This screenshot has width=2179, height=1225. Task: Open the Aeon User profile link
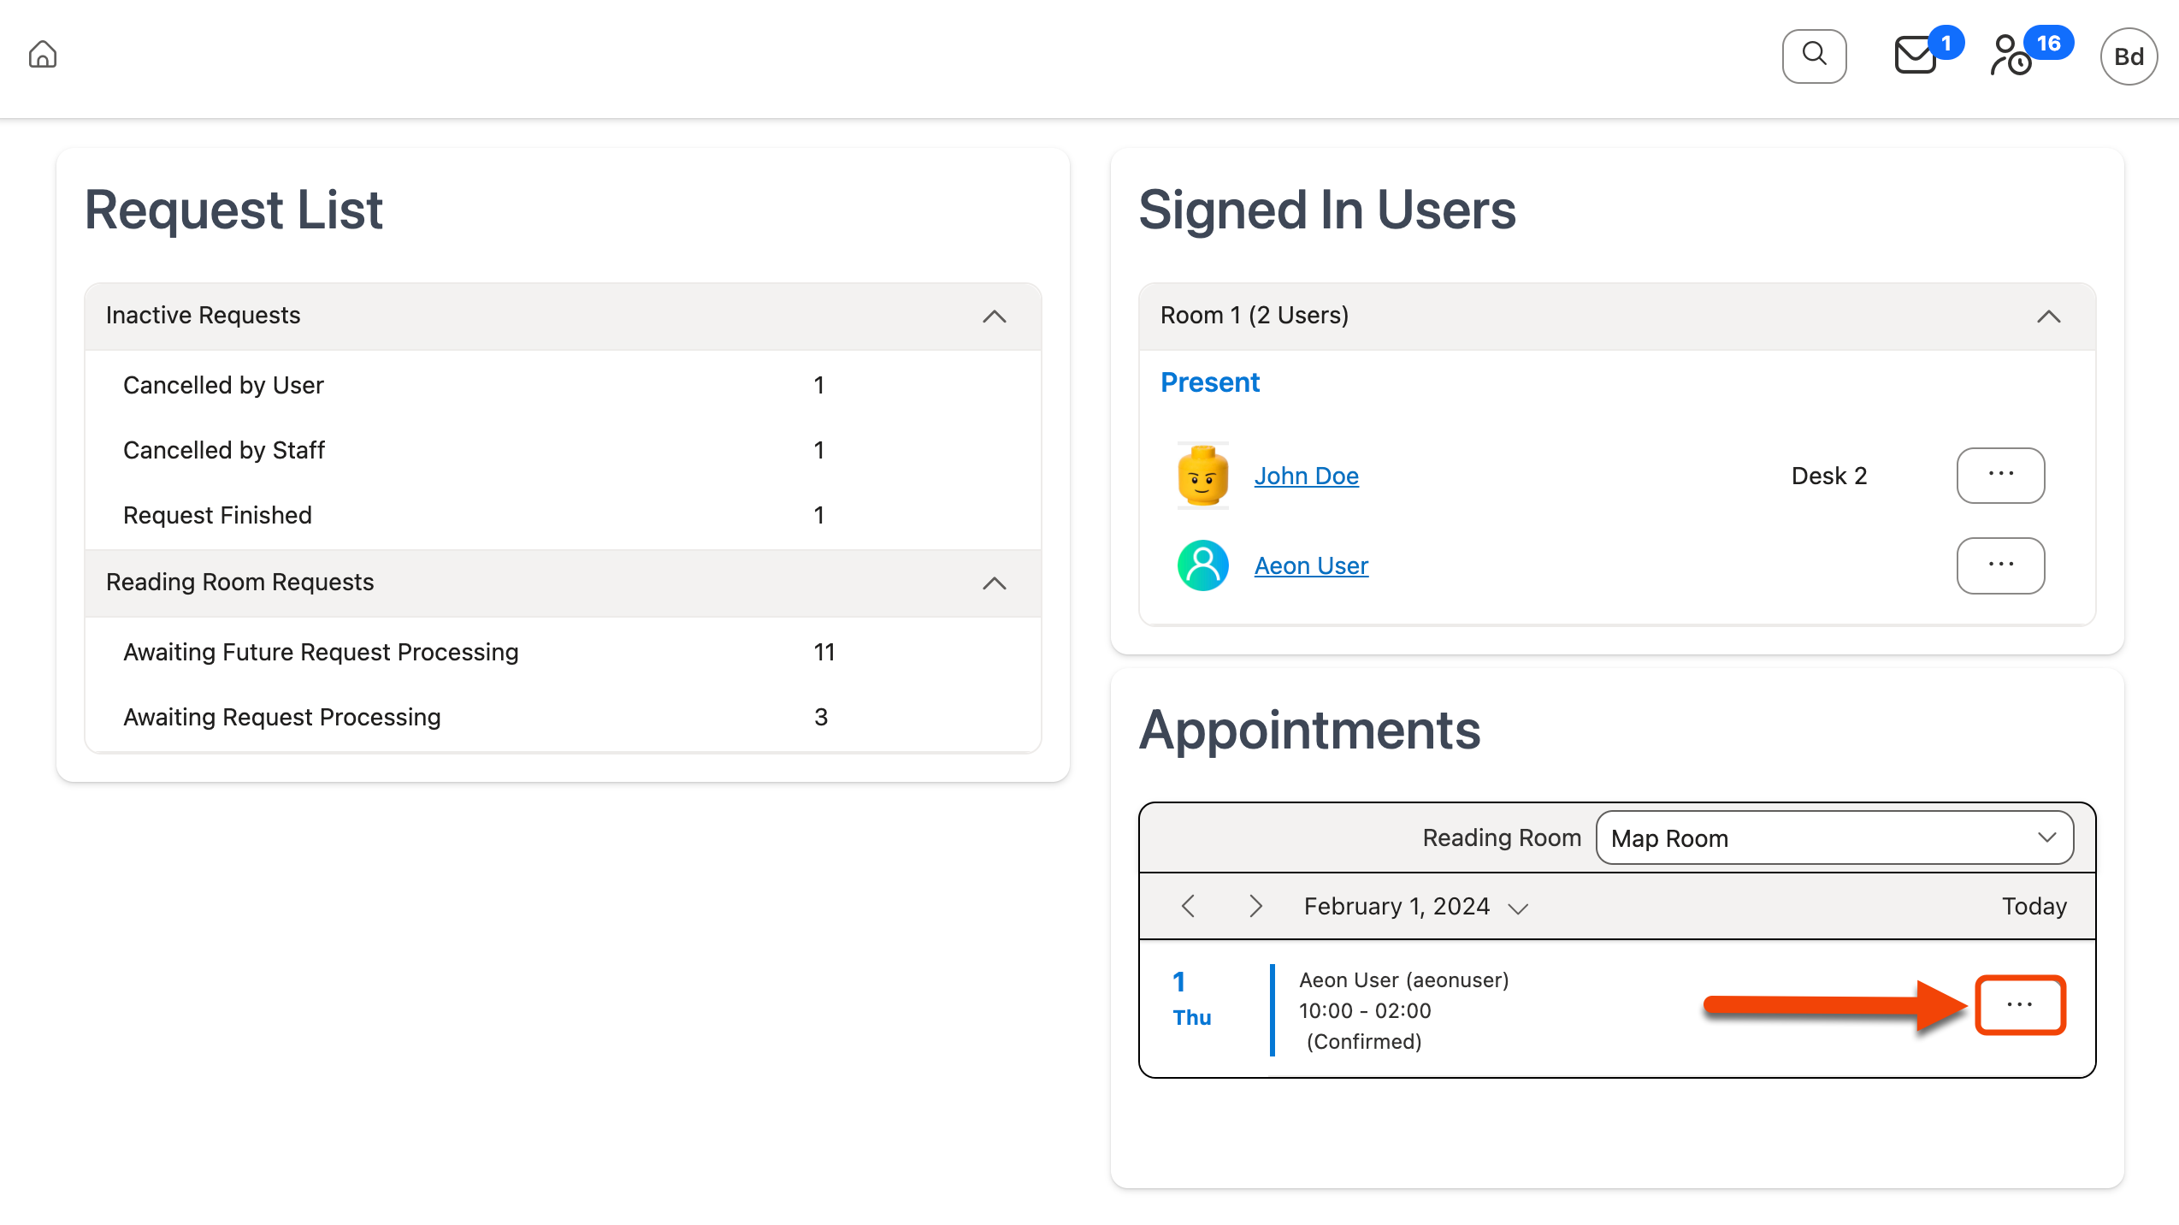1311,565
